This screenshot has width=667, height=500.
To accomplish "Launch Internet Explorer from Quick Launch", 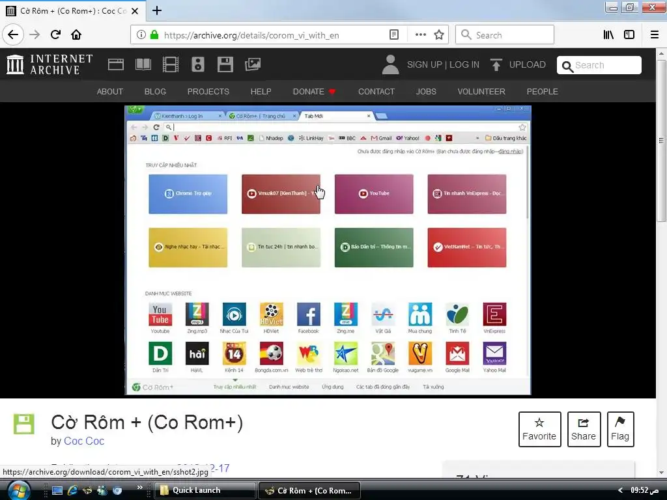I will pyautogui.click(x=72, y=490).
